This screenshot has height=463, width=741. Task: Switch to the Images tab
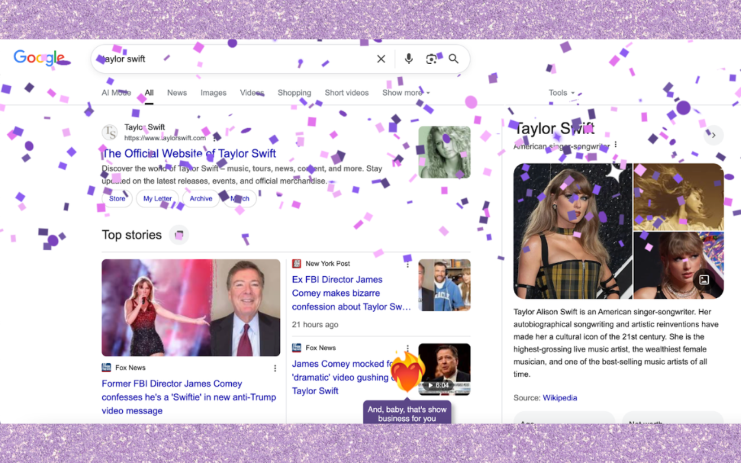click(213, 93)
